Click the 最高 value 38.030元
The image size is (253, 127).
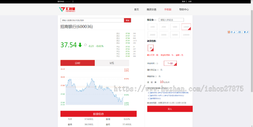89,124
